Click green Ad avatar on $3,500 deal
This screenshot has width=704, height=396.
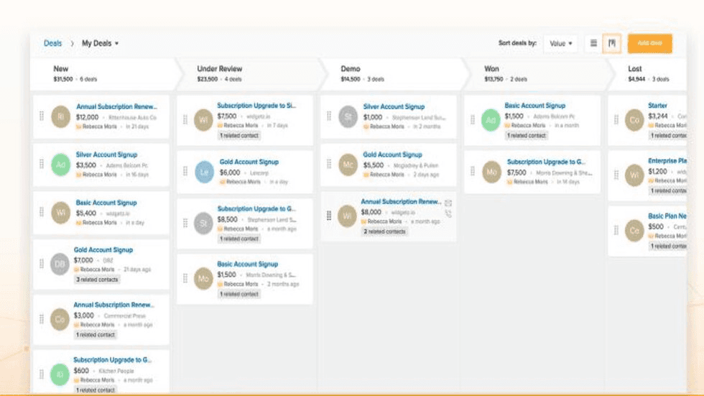coord(60,165)
